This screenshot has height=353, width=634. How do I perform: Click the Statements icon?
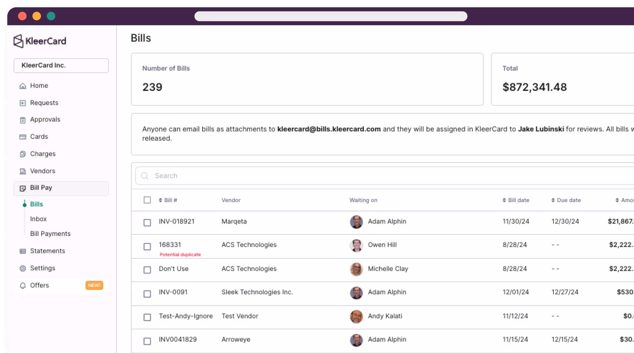tap(23, 251)
